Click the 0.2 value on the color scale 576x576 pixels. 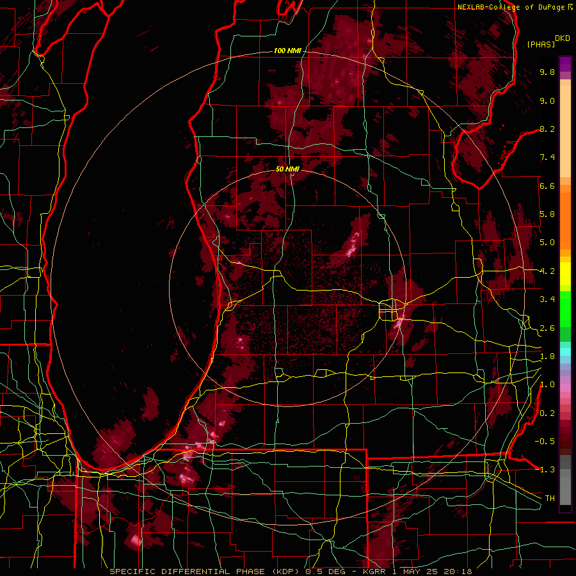coord(547,413)
